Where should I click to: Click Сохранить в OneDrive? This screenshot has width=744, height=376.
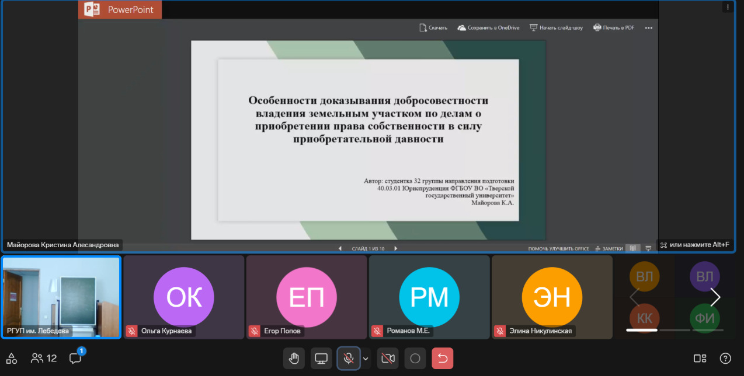pyautogui.click(x=488, y=27)
